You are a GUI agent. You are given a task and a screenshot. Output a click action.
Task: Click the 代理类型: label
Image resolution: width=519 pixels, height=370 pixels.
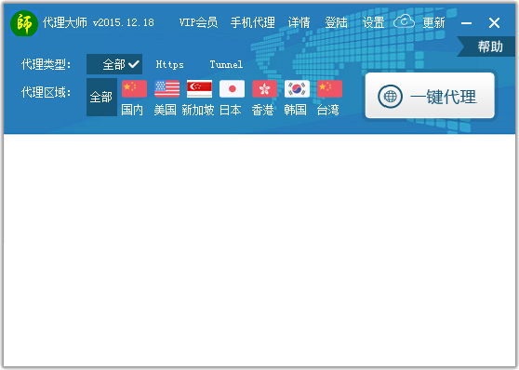pos(46,64)
